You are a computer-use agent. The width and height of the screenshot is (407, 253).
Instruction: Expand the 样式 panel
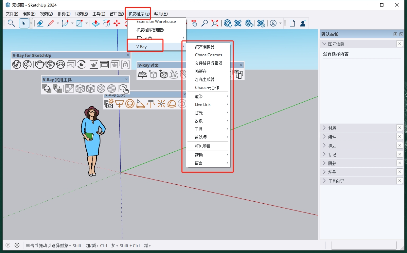coord(324,145)
